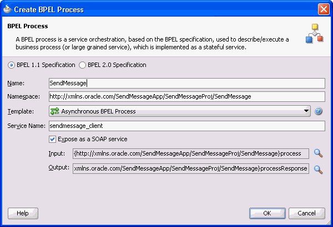The image size is (333, 227).
Task: Toggle Expose as a SOAP service checkbox
Action: click(53, 140)
